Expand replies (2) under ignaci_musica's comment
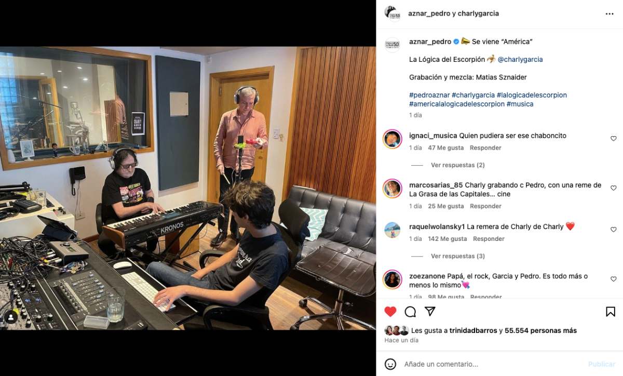The height and width of the screenshot is (376, 623). click(457, 165)
